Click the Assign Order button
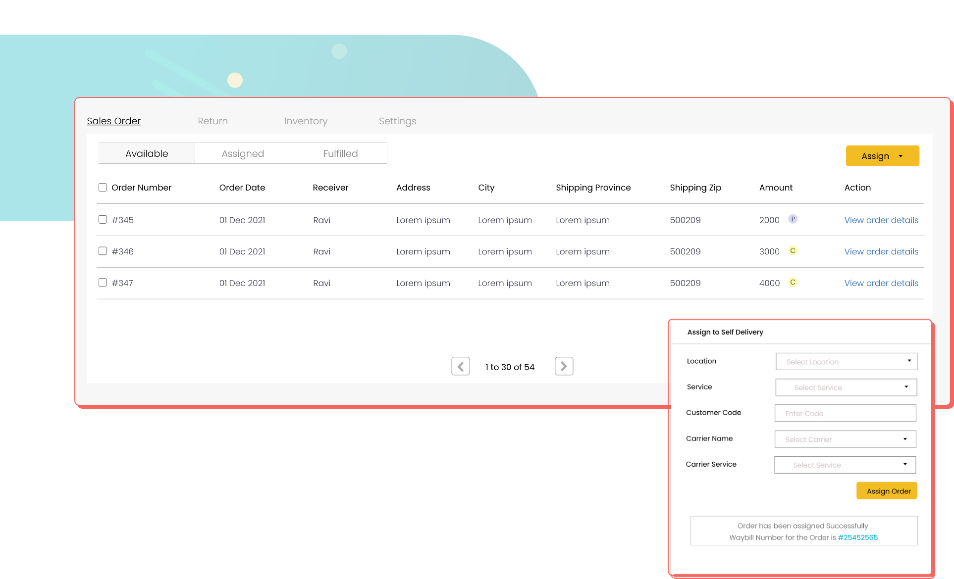Image resolution: width=954 pixels, height=579 pixels. 887,491
